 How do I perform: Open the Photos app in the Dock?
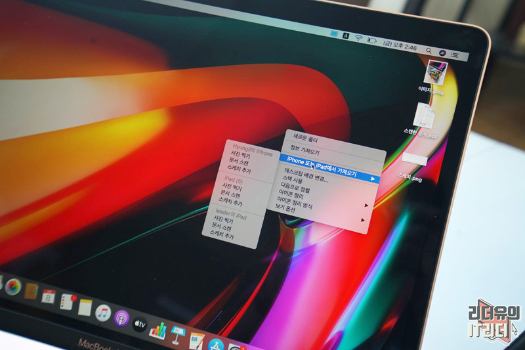pos(12,287)
